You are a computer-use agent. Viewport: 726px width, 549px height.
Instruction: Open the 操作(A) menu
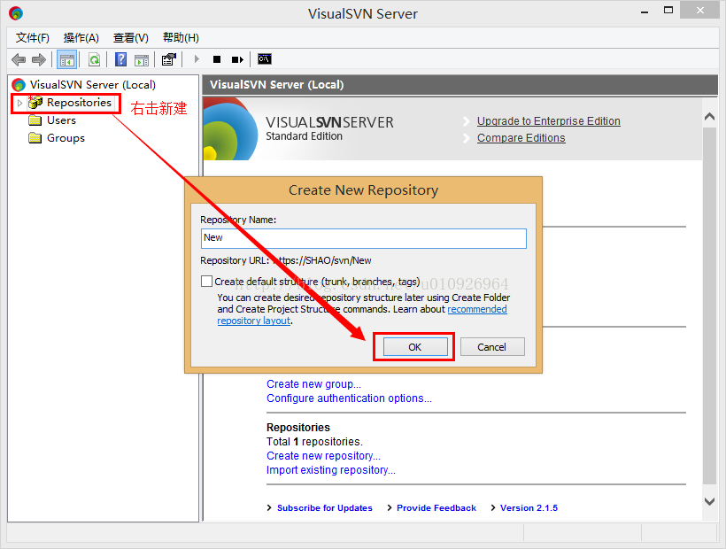tap(81, 37)
